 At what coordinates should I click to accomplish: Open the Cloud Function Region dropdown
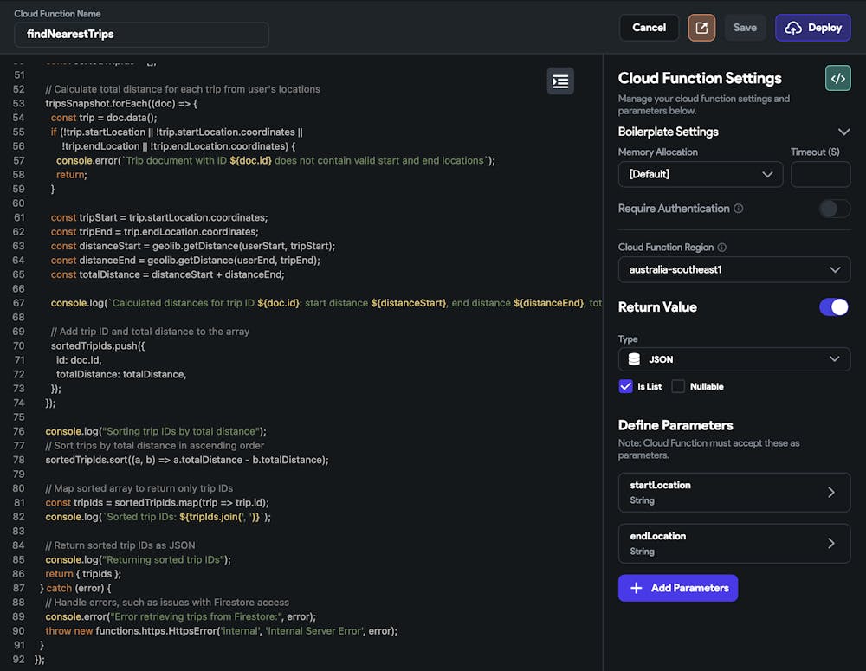734,269
